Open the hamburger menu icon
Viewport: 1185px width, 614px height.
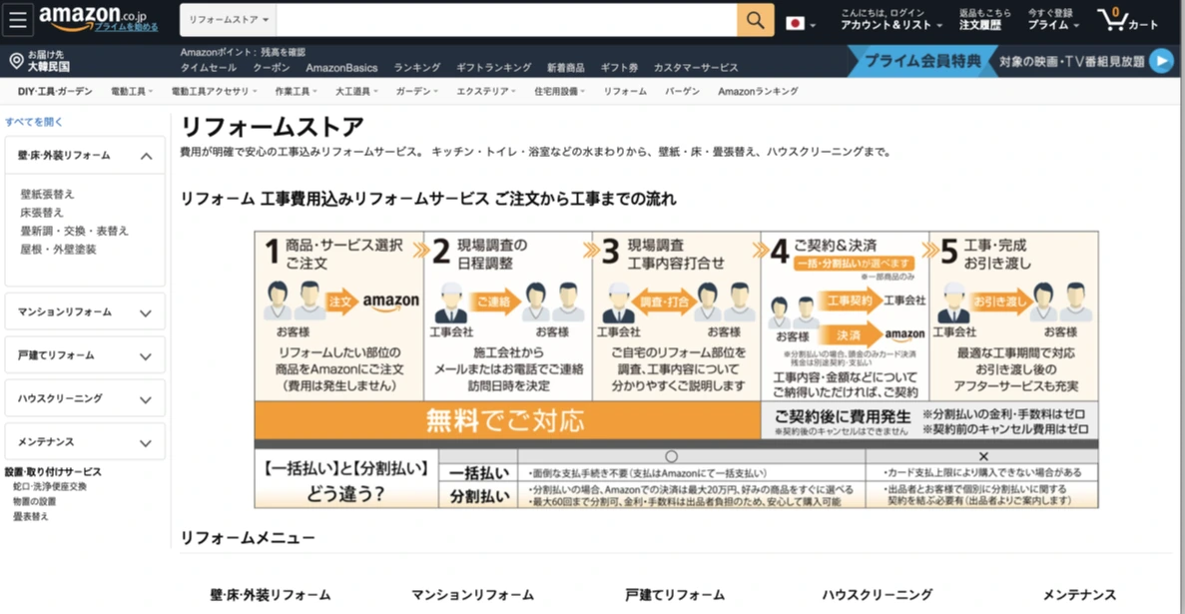17,20
